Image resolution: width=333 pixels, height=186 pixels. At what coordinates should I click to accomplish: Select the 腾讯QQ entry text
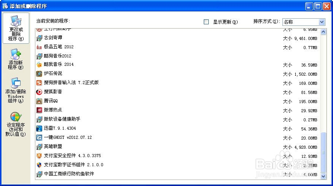pos(51,101)
